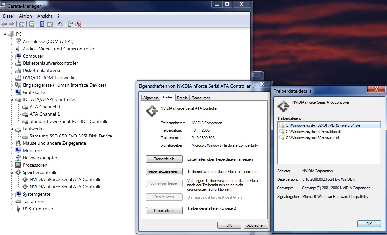Click the DVD/CD-ROM-Laufwerke disc icon
This screenshot has width=387, height=235.
[18, 78]
